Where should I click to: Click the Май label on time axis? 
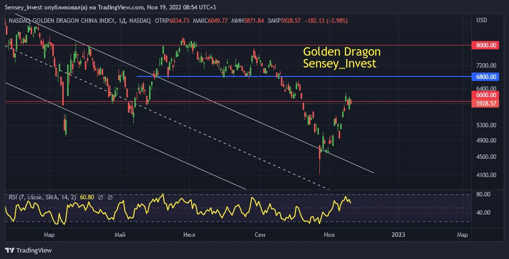pyautogui.click(x=120, y=235)
